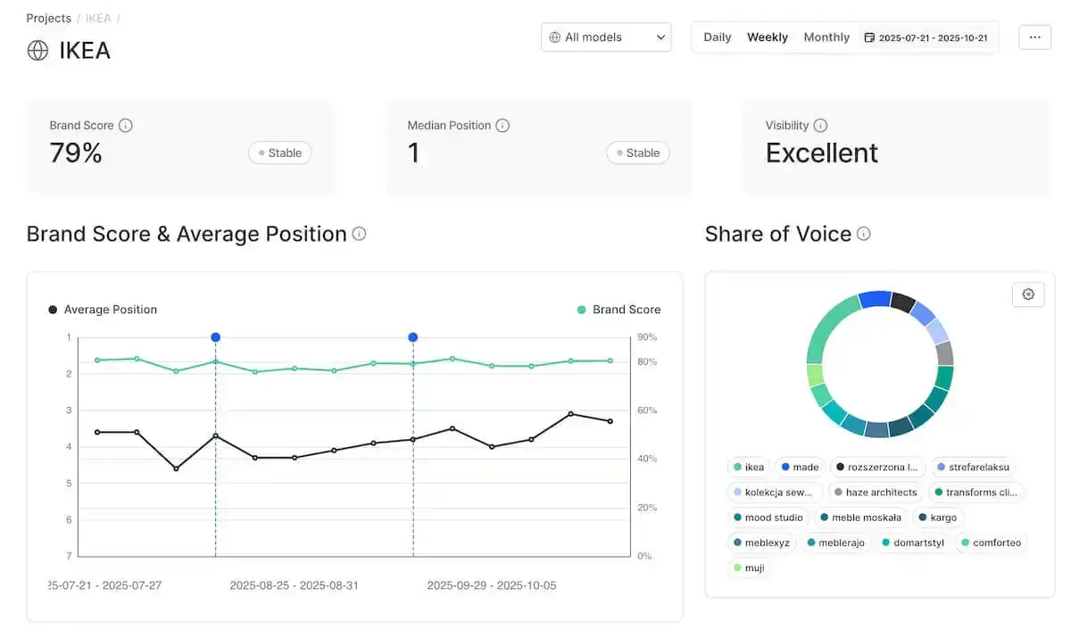Switch to the Monthly view
This screenshot has height=630, width=1071.
pos(826,37)
